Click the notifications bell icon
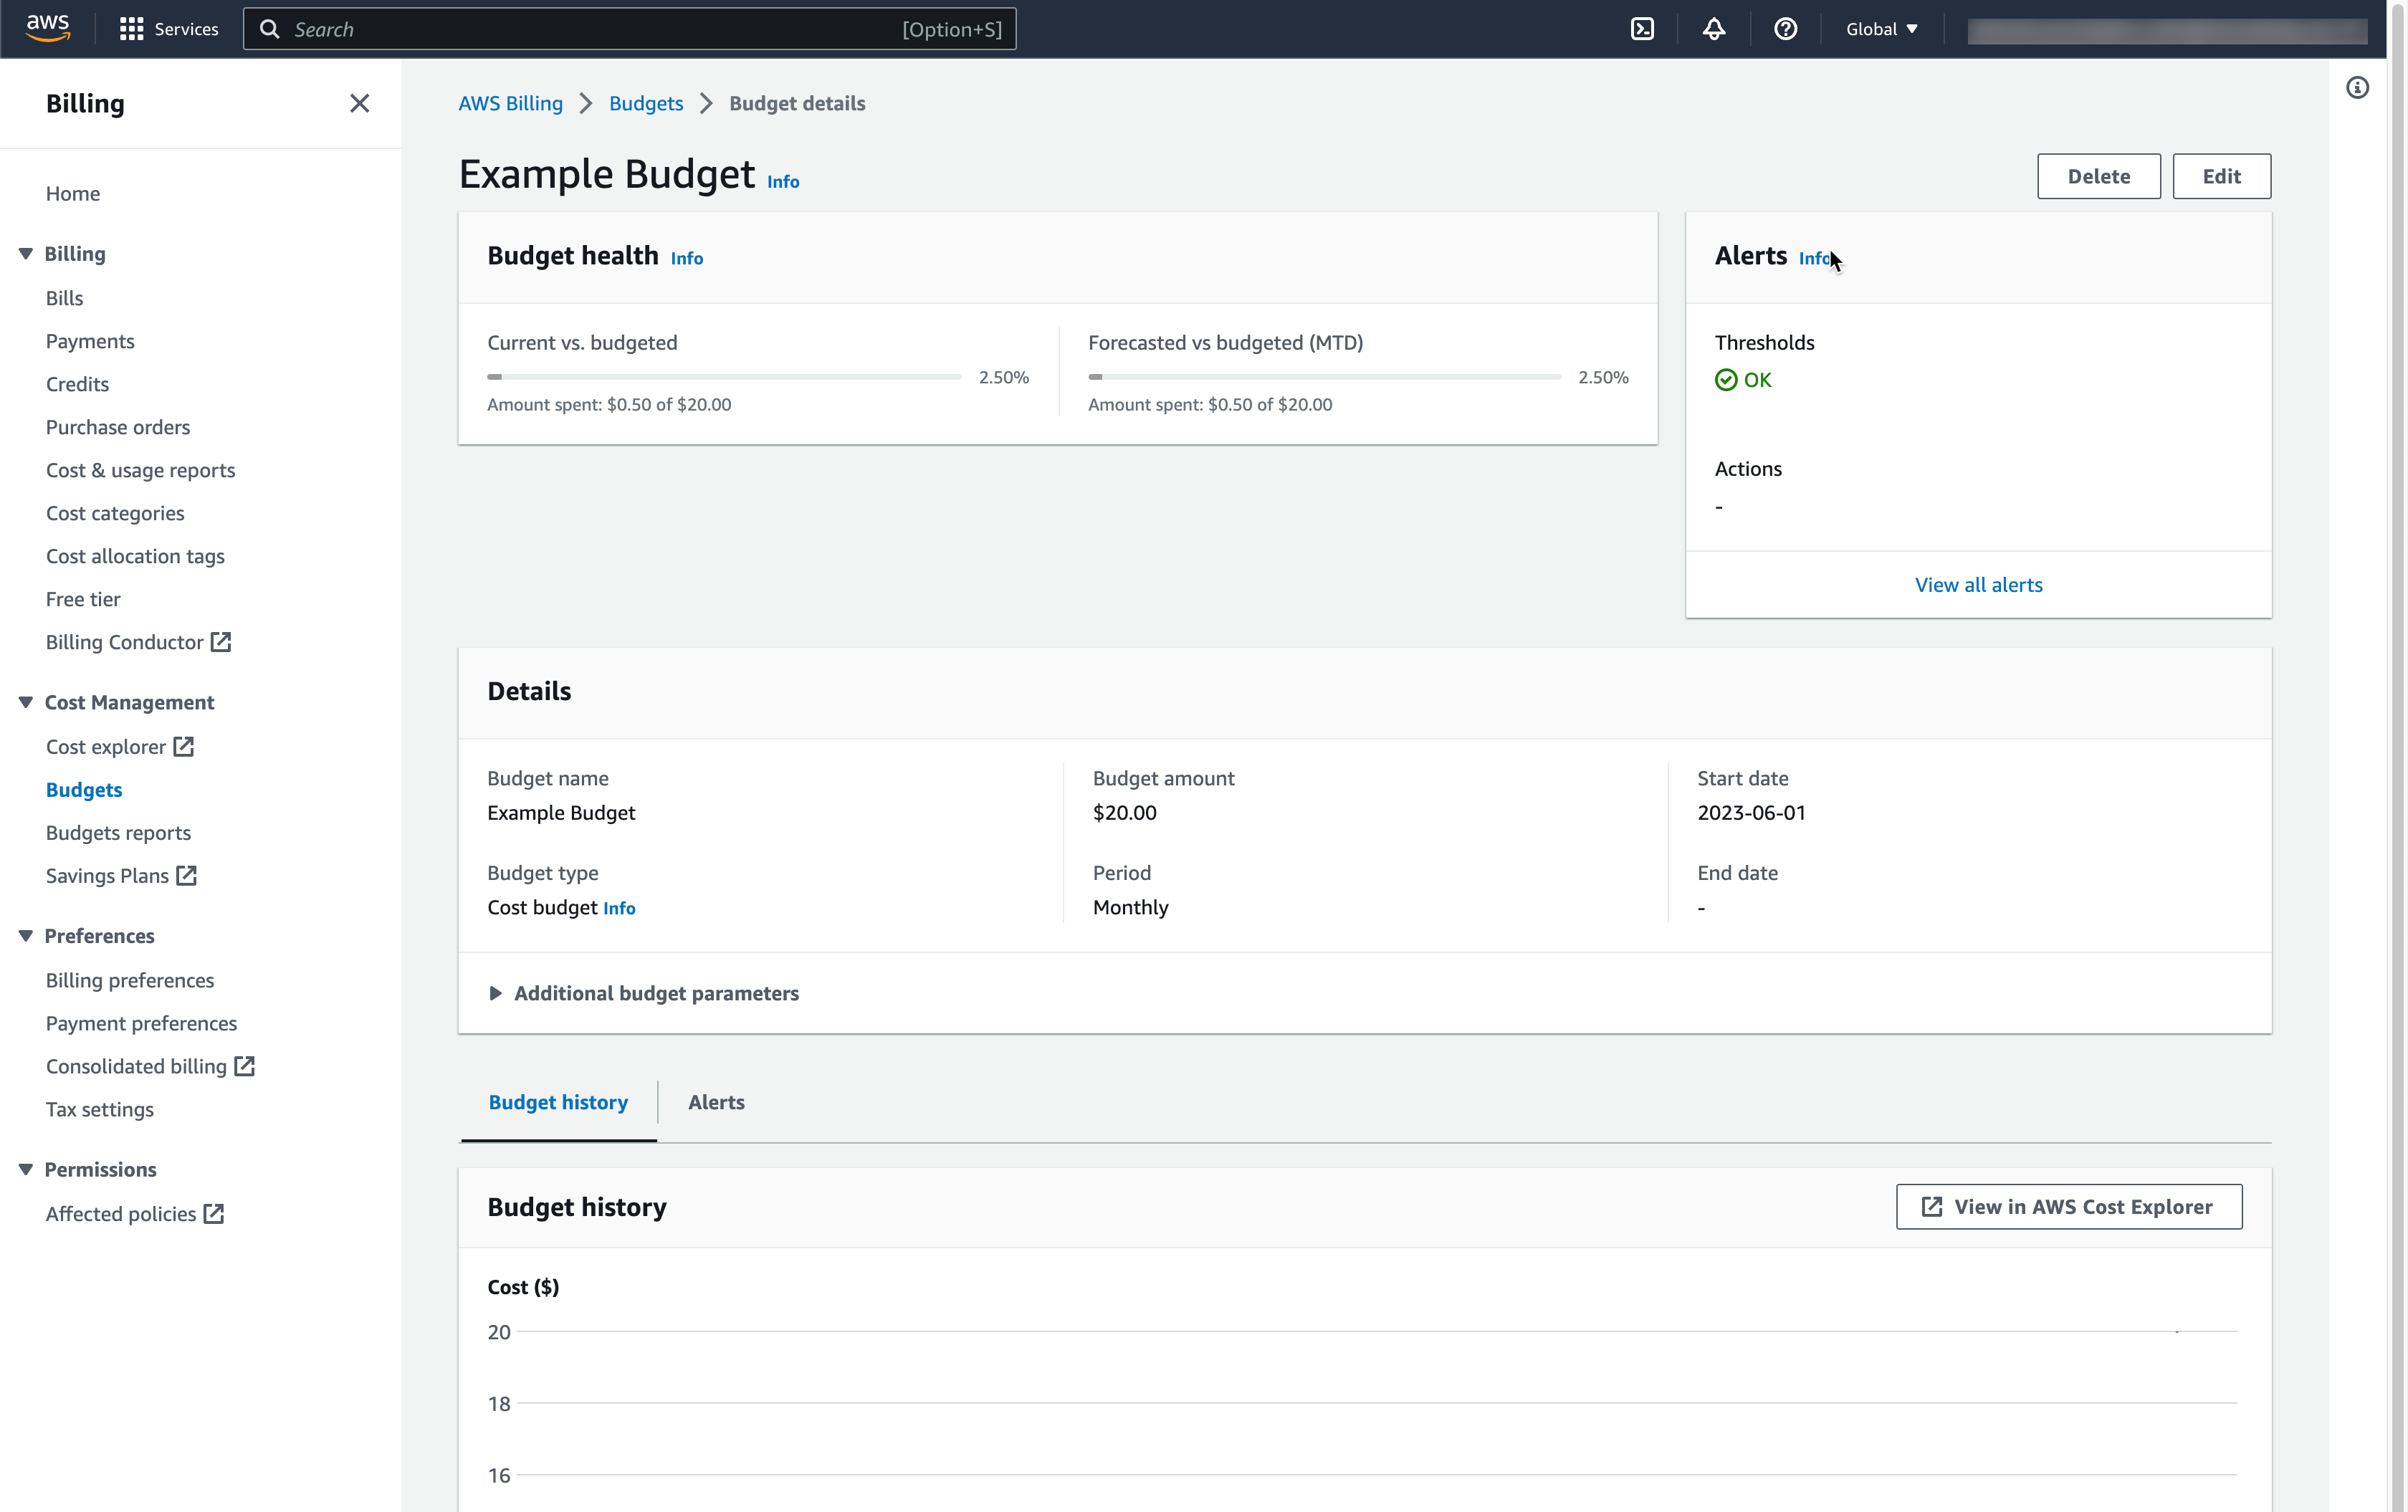 (1714, 29)
